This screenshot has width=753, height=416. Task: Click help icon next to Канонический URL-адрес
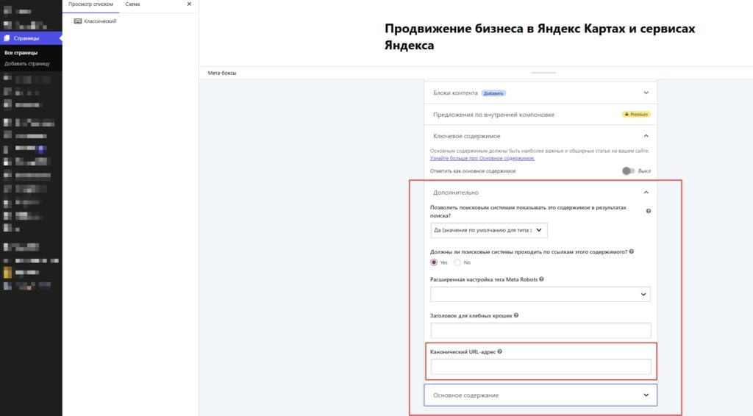(x=500, y=352)
